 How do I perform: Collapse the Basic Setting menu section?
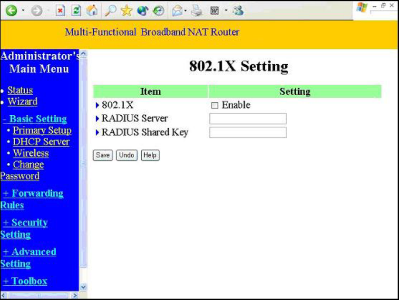coord(35,119)
